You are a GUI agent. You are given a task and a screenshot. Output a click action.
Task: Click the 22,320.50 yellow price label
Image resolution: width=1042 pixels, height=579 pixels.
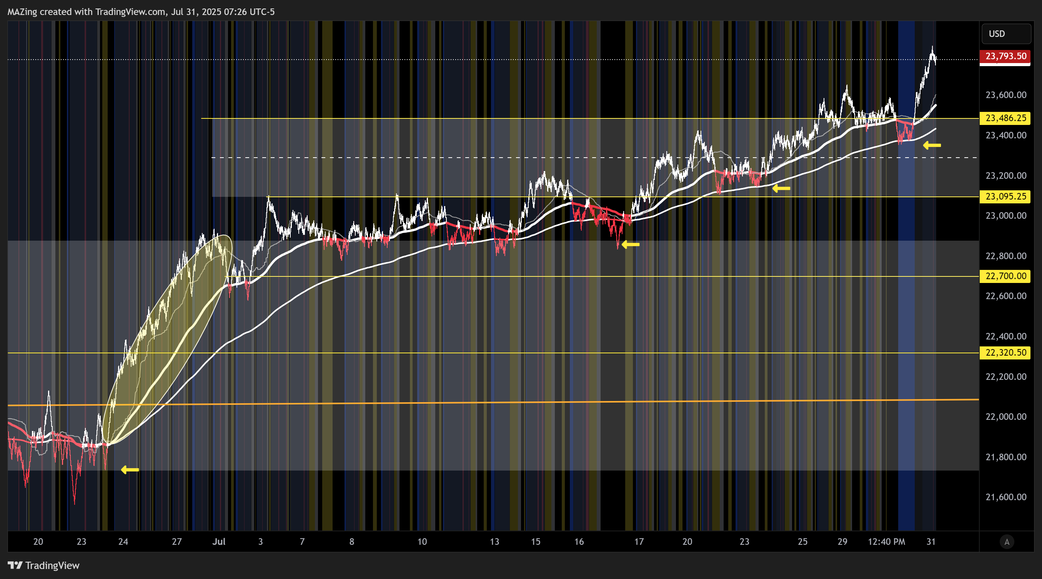1005,353
